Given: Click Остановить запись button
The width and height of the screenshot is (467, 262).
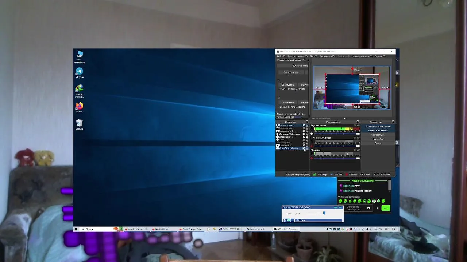Looking at the screenshot, I should point(378,131).
